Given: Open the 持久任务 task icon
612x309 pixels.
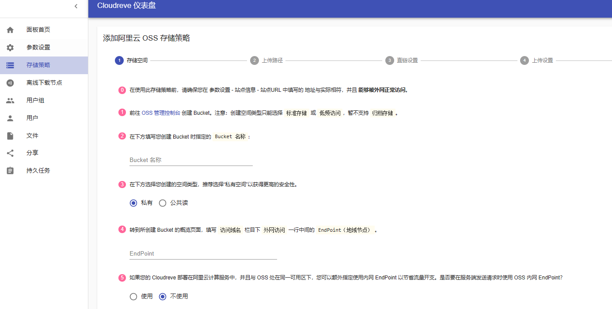Looking at the screenshot, I should point(10,170).
